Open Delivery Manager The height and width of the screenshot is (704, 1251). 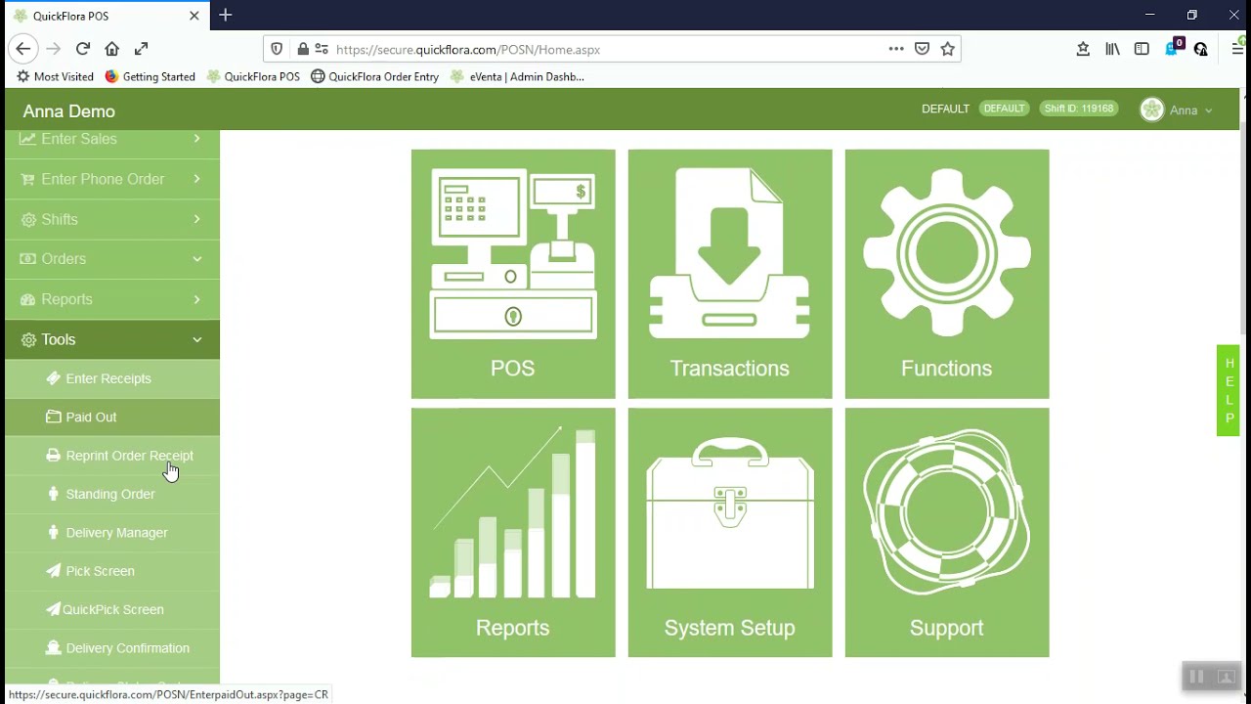112,533
